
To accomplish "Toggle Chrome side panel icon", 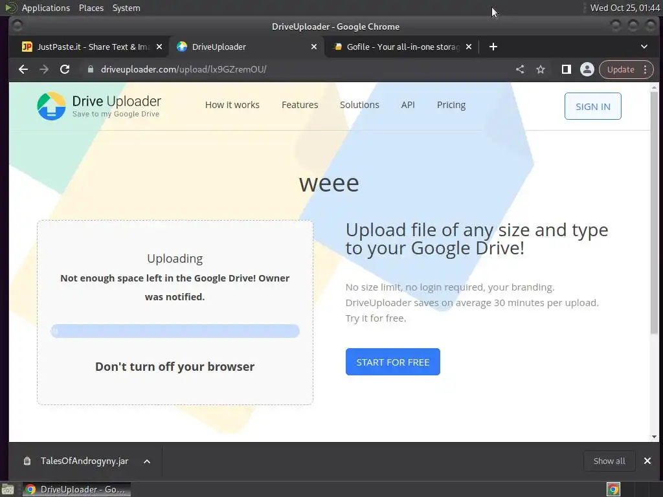I will pyautogui.click(x=566, y=69).
